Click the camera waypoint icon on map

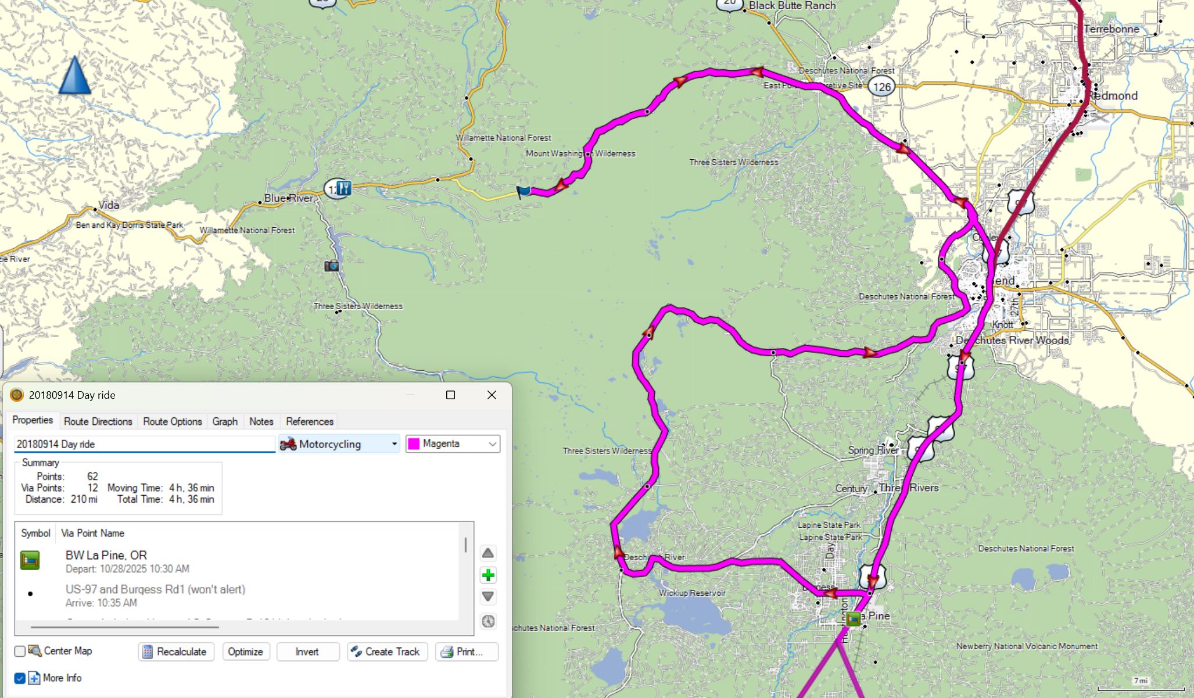(332, 266)
